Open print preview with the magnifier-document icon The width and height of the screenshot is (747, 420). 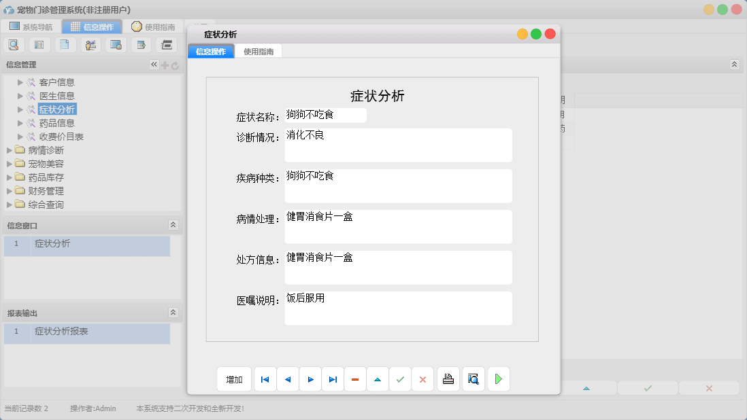pos(472,379)
